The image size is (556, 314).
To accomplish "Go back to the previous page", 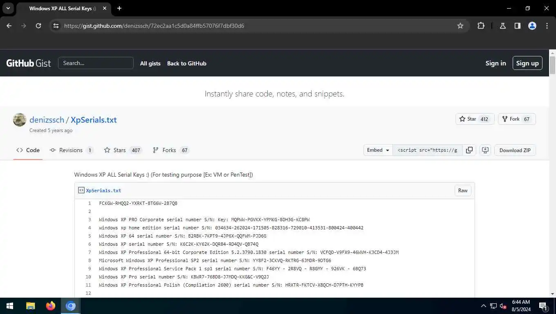I will [x=9, y=26].
